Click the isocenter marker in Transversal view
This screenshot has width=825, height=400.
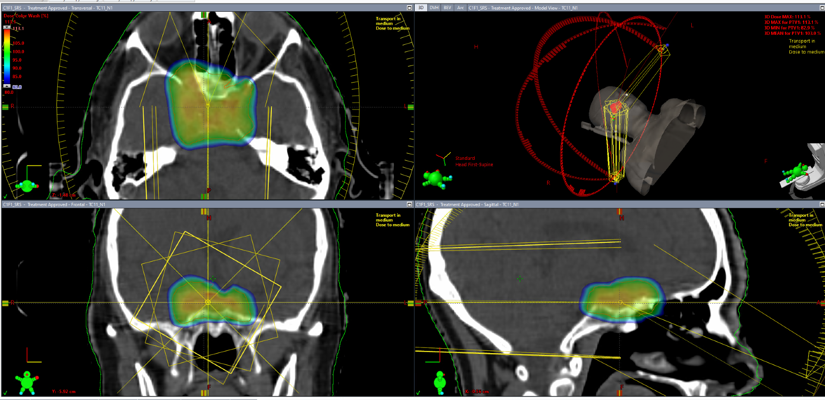point(208,106)
